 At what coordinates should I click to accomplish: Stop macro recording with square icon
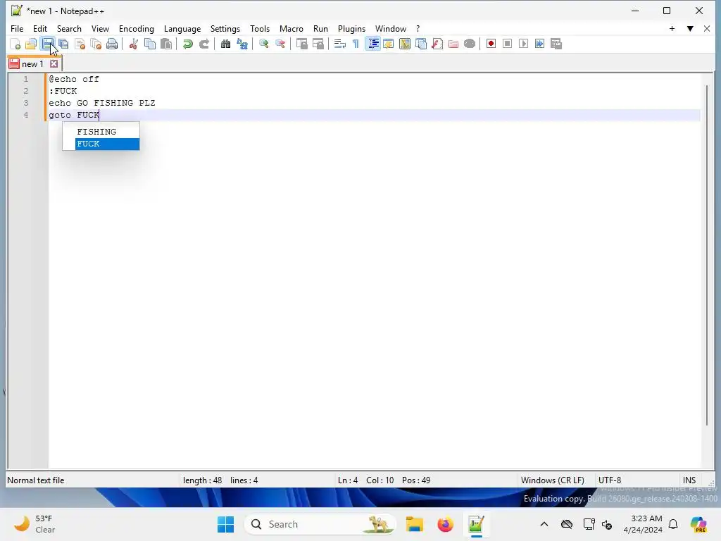coord(507,44)
